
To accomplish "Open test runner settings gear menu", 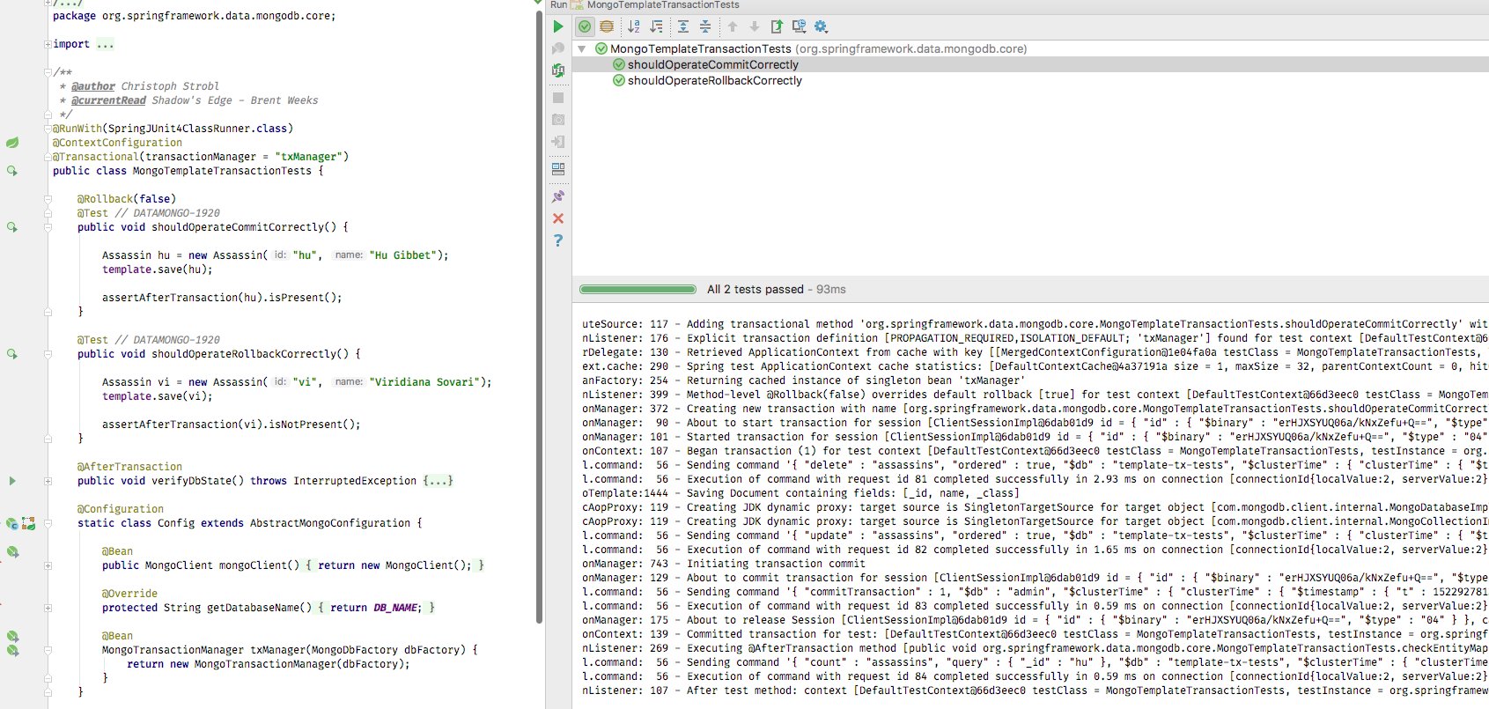I will pos(821,26).
